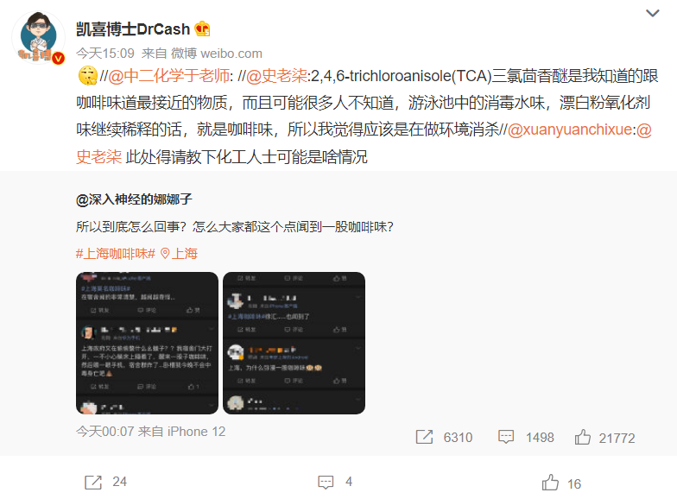
Task: Open the @xuanyuanchixue mention
Action: (x=570, y=129)
